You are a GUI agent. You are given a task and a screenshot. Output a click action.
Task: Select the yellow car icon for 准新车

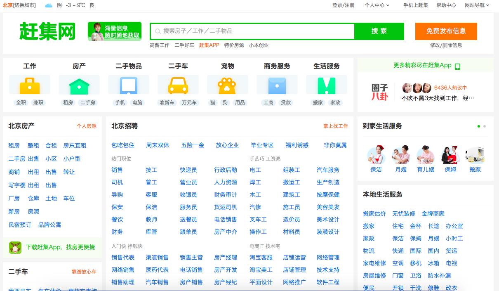pyautogui.click(x=178, y=85)
